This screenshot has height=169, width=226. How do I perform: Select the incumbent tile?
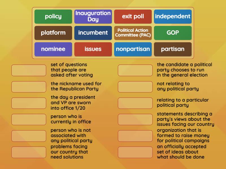(x=93, y=33)
